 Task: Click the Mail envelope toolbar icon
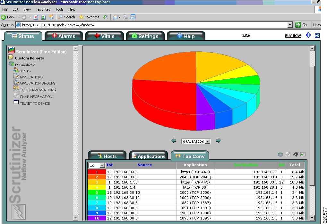pyautogui.click(x=115, y=17)
